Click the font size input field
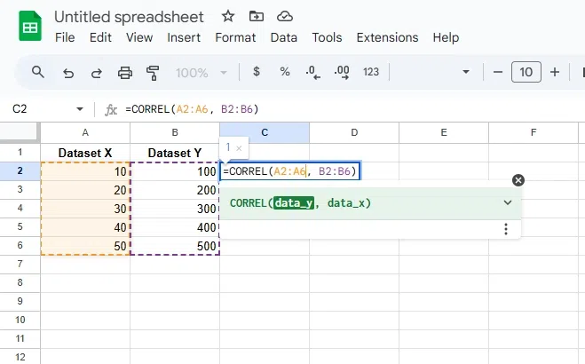This screenshot has height=364, width=585. point(526,73)
